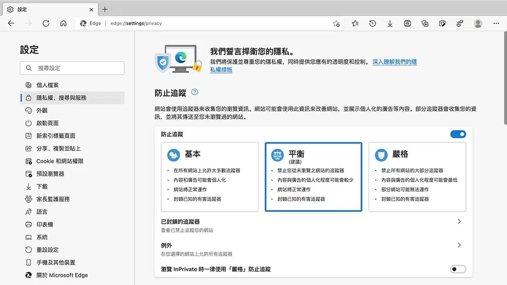Click the balance scale icon in 平衡 card

point(277,155)
